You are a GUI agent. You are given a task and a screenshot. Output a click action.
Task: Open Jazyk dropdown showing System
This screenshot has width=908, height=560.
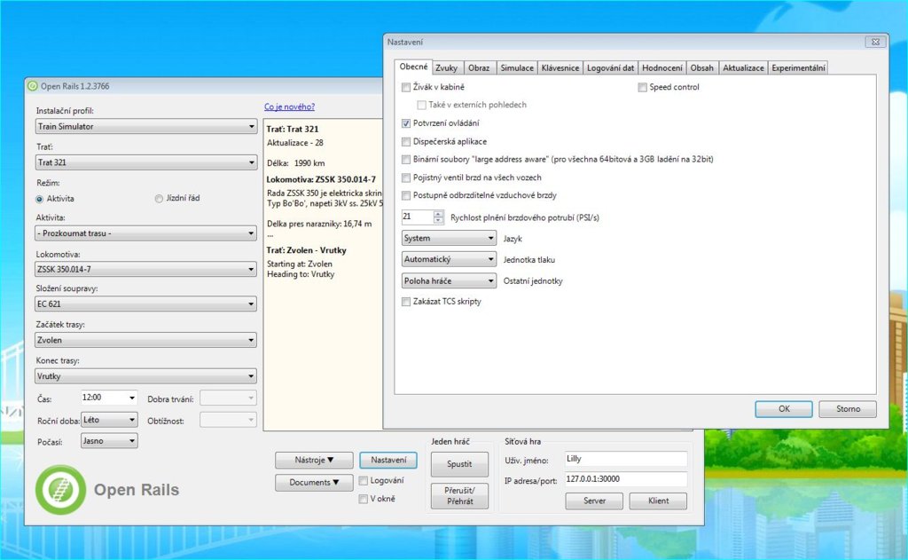click(x=449, y=238)
